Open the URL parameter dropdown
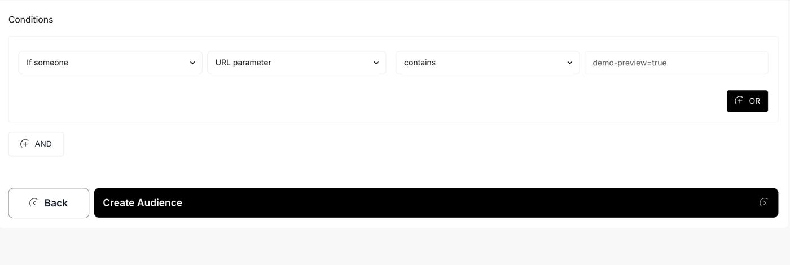 click(297, 63)
